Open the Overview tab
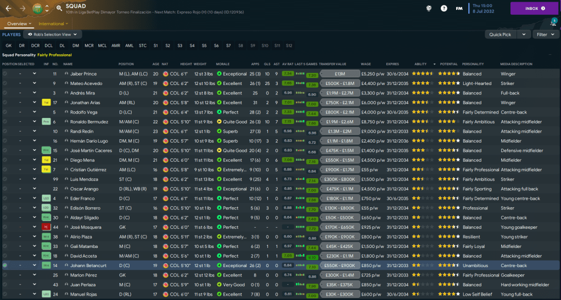The width and height of the screenshot is (561, 300). point(19,24)
